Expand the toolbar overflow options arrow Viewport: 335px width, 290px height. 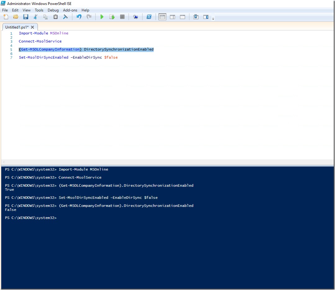click(x=213, y=19)
